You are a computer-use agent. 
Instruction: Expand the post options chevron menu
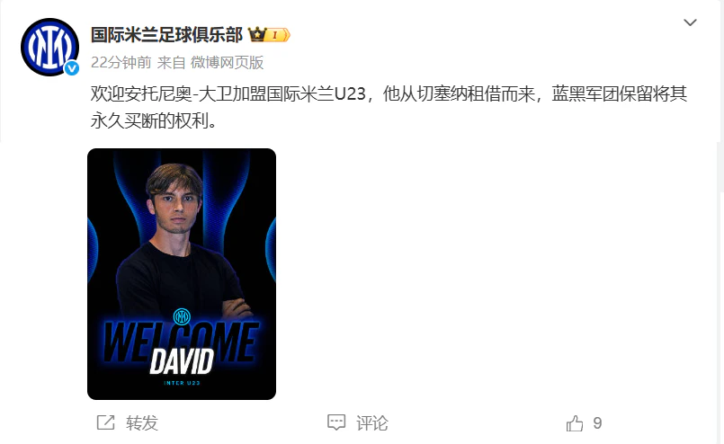[690, 22]
